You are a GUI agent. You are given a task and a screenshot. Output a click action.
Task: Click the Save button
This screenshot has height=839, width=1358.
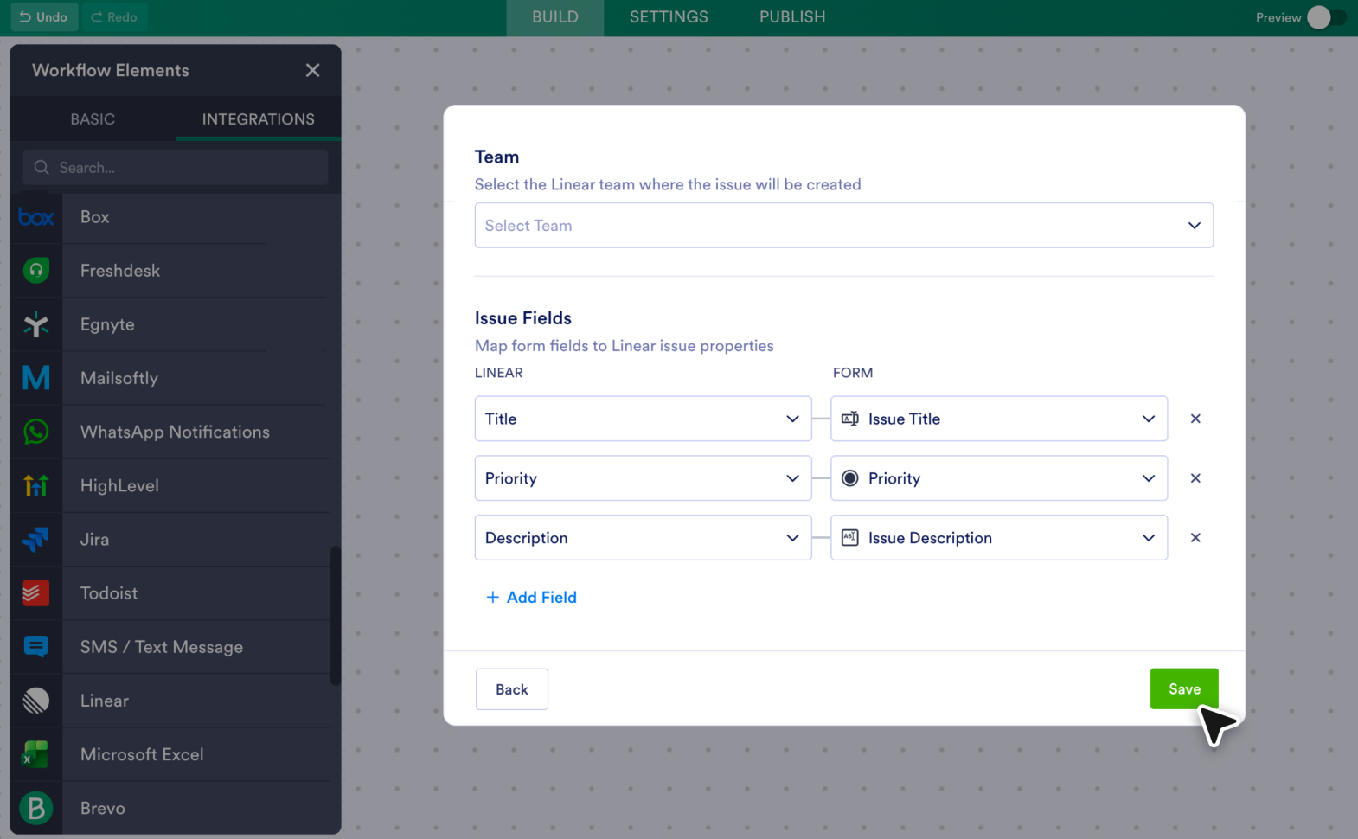(1184, 688)
